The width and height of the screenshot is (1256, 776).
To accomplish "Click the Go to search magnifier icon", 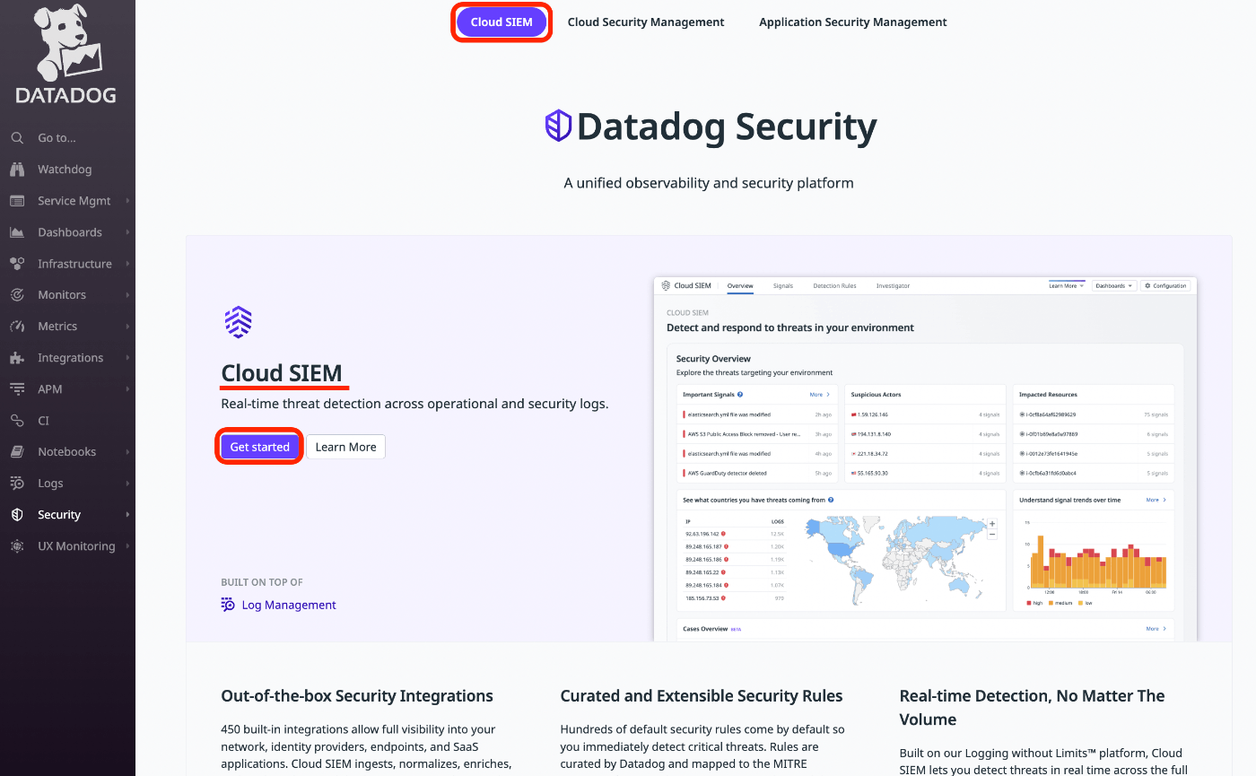I will coord(17,138).
